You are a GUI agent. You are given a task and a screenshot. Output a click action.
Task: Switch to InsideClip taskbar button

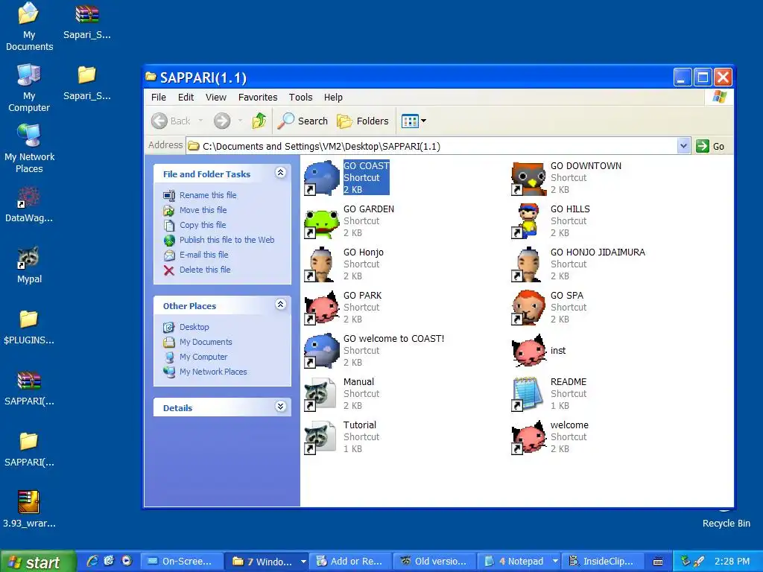tap(604, 562)
